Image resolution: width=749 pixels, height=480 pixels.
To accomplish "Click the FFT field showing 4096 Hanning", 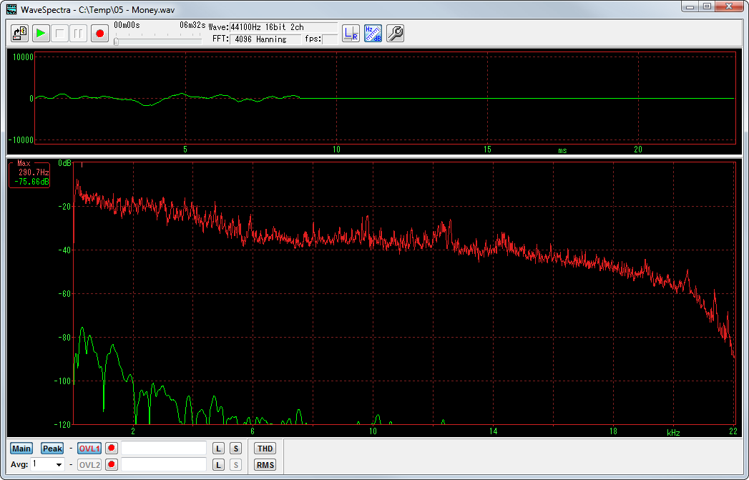I will (x=265, y=39).
